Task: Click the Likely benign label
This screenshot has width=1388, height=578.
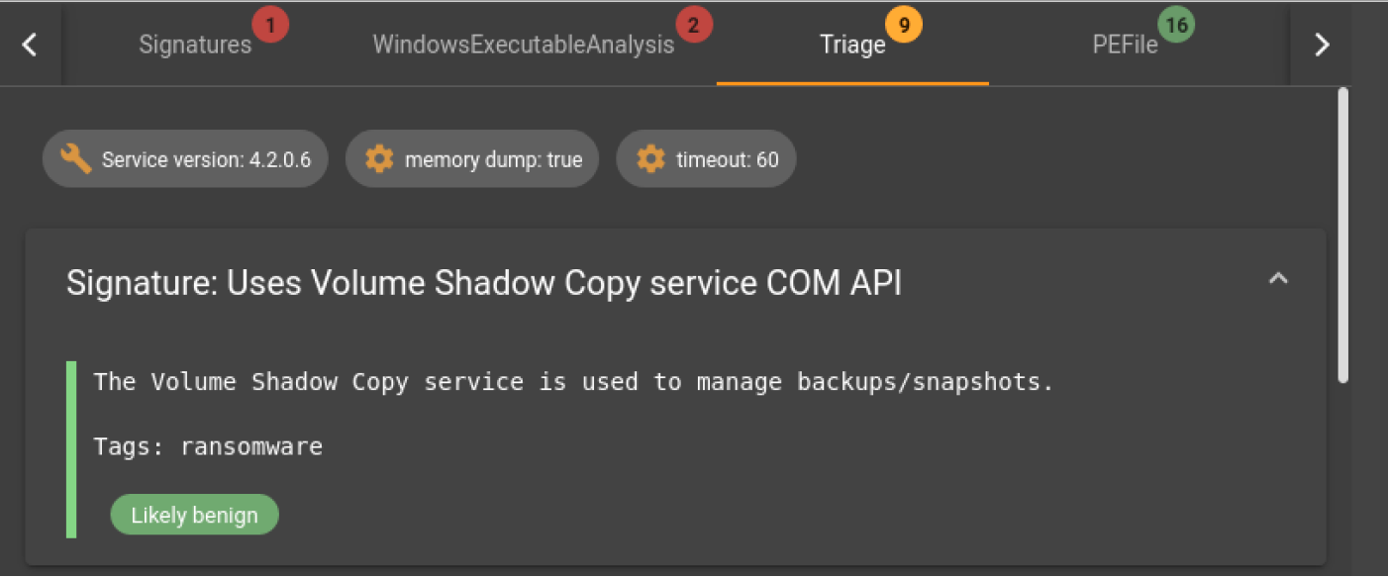Action: click(194, 515)
